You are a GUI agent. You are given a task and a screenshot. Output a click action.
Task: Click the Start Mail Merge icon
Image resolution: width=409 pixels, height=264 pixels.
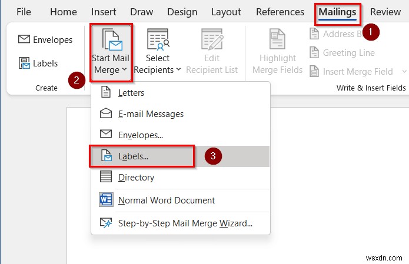pyautogui.click(x=112, y=39)
